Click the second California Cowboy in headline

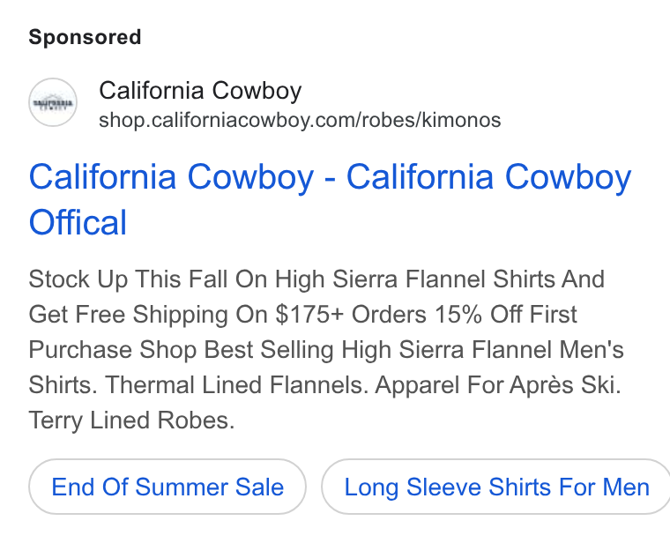[488, 176]
